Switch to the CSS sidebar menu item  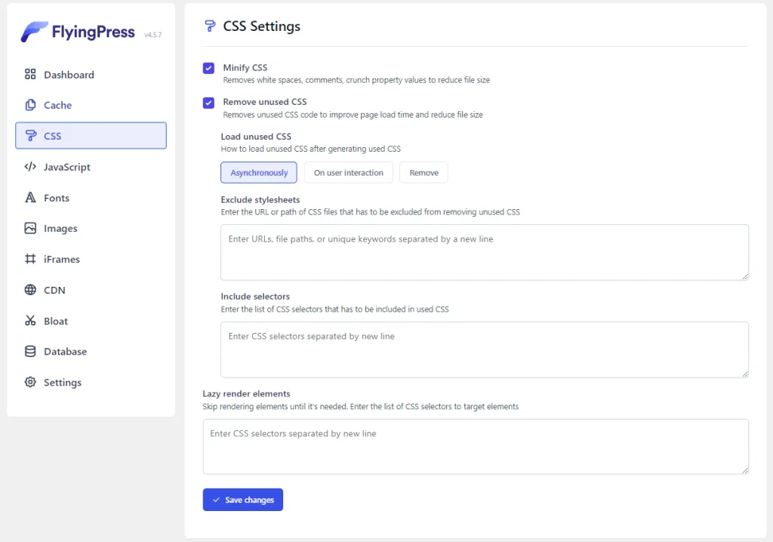click(x=91, y=136)
